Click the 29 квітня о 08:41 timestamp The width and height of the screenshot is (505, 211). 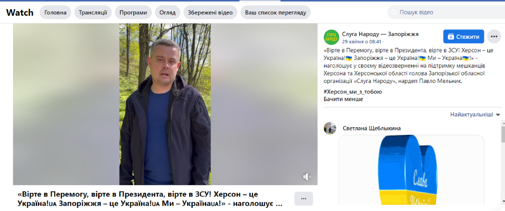[361, 41]
